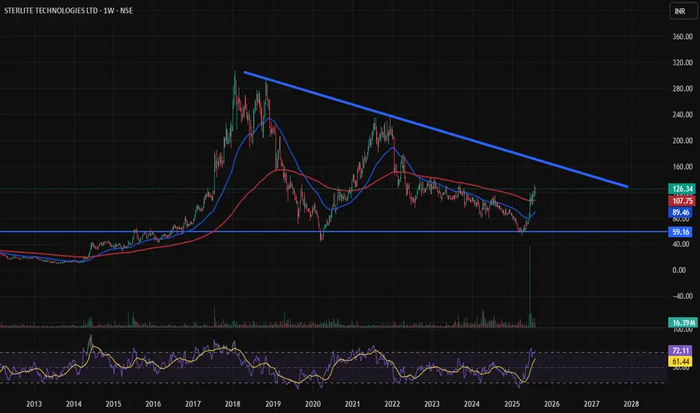
Task: Select the 107.75 red moving average label
Action: pyautogui.click(x=682, y=201)
